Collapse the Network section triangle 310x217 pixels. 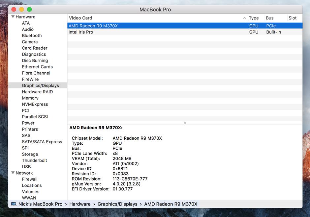pos(13,173)
